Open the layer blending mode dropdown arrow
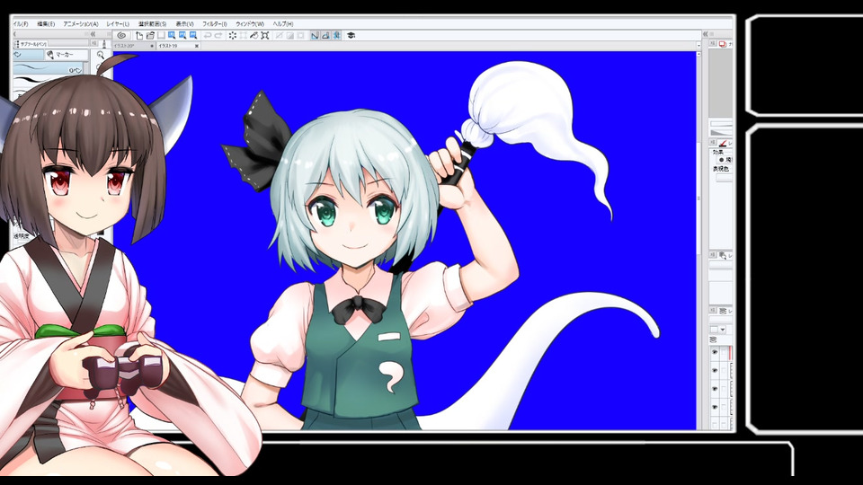Viewport: 863px width, 485px height. point(722,330)
